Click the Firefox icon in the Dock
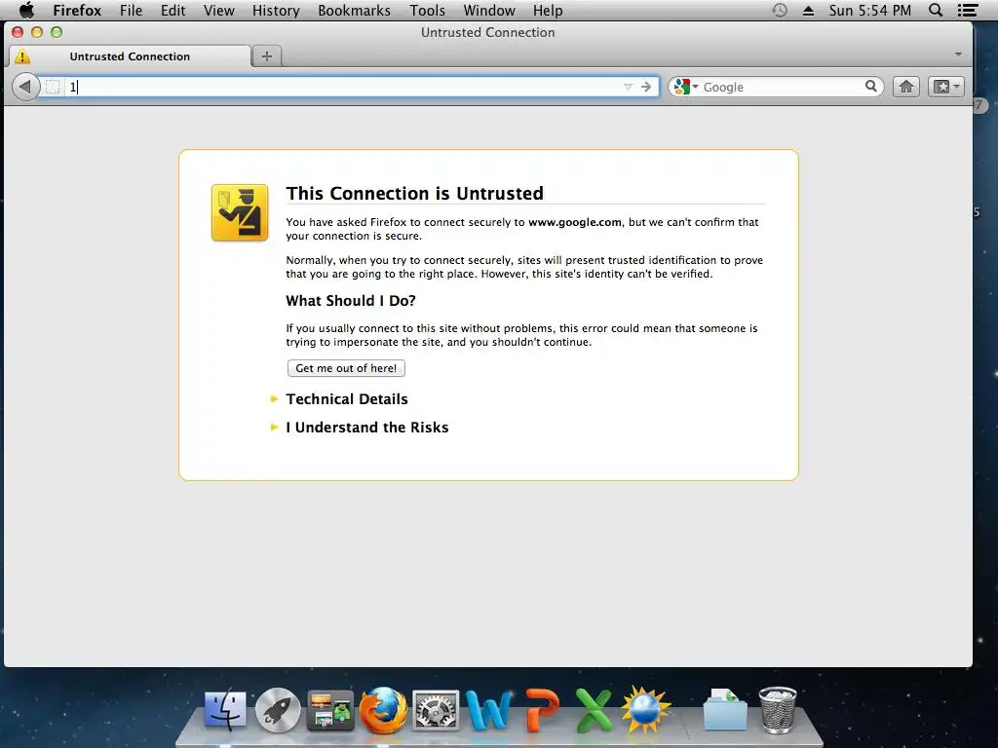This screenshot has width=998, height=748. pyautogui.click(x=383, y=710)
